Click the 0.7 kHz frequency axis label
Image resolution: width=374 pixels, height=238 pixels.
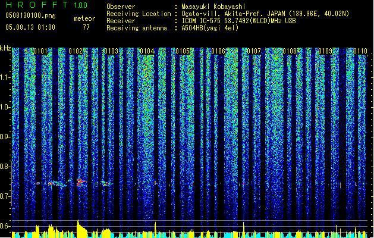pyautogui.click(x=5, y=196)
